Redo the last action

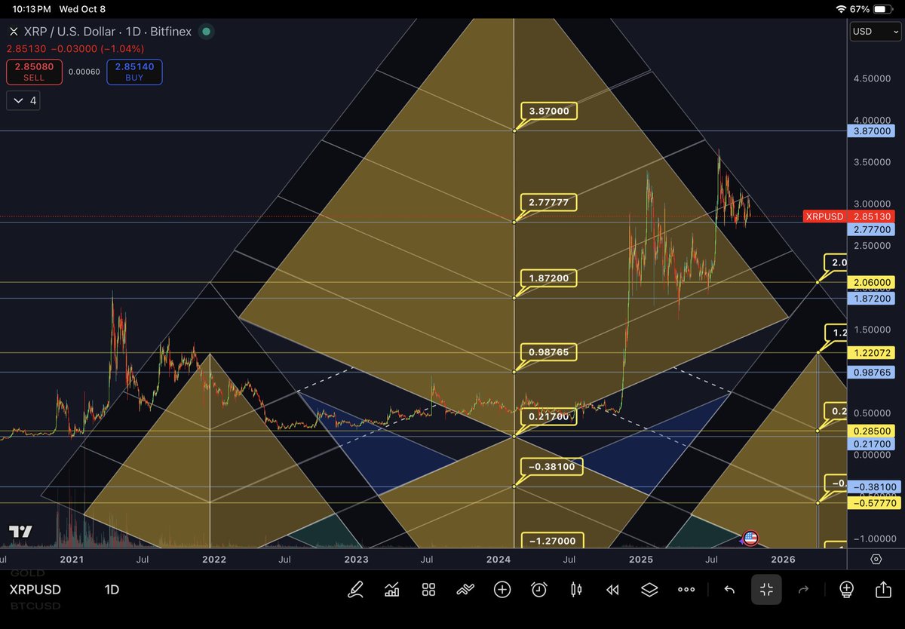coord(804,590)
